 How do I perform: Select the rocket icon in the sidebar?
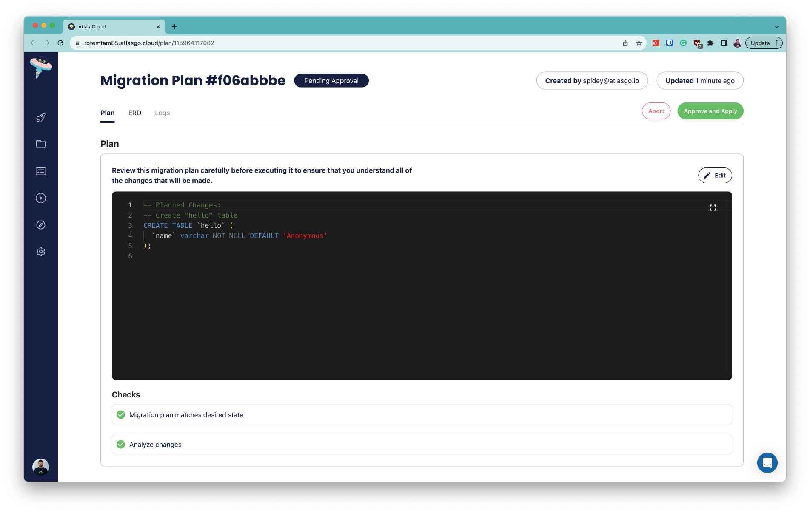(40, 117)
